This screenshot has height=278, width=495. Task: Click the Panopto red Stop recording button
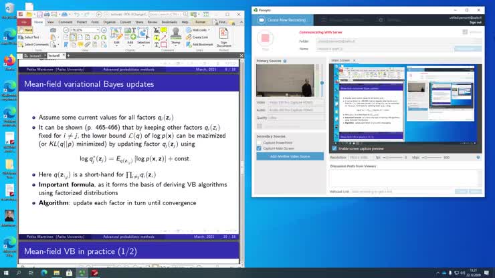coord(265,38)
